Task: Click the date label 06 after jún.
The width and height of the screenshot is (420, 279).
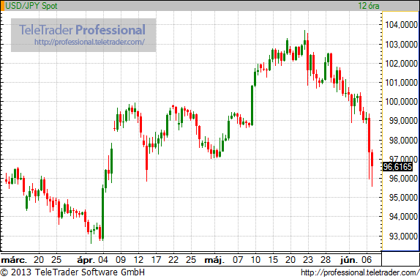Action: pos(367,260)
